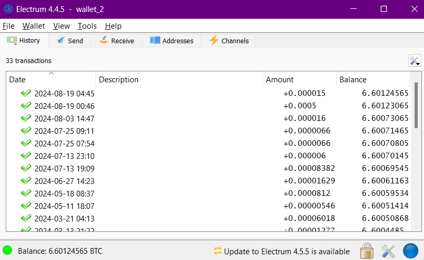Click amount +0.00006018
The height and width of the screenshot is (260, 424).
pyautogui.click(x=309, y=218)
